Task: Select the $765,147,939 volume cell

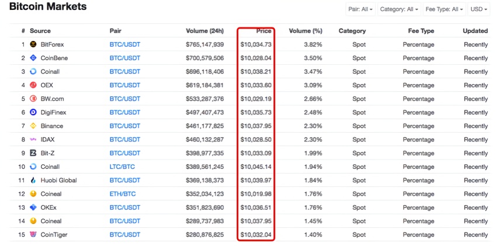Action: tap(204, 44)
